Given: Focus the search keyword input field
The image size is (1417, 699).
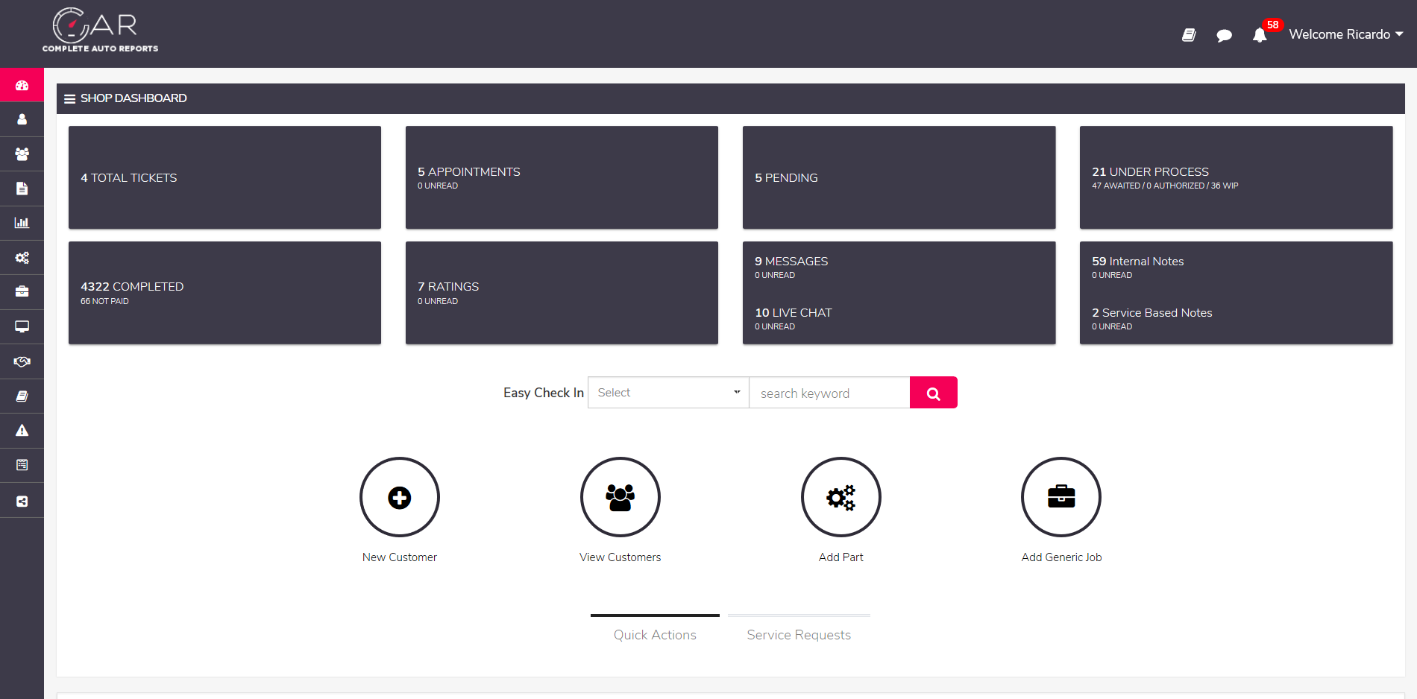Looking at the screenshot, I should pyautogui.click(x=829, y=393).
